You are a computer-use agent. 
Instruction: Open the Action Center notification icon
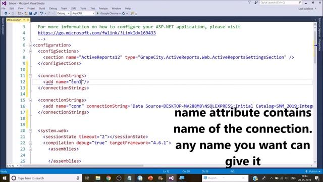(x=317, y=178)
